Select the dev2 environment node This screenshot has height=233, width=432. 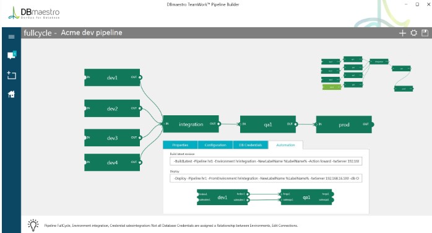112,108
